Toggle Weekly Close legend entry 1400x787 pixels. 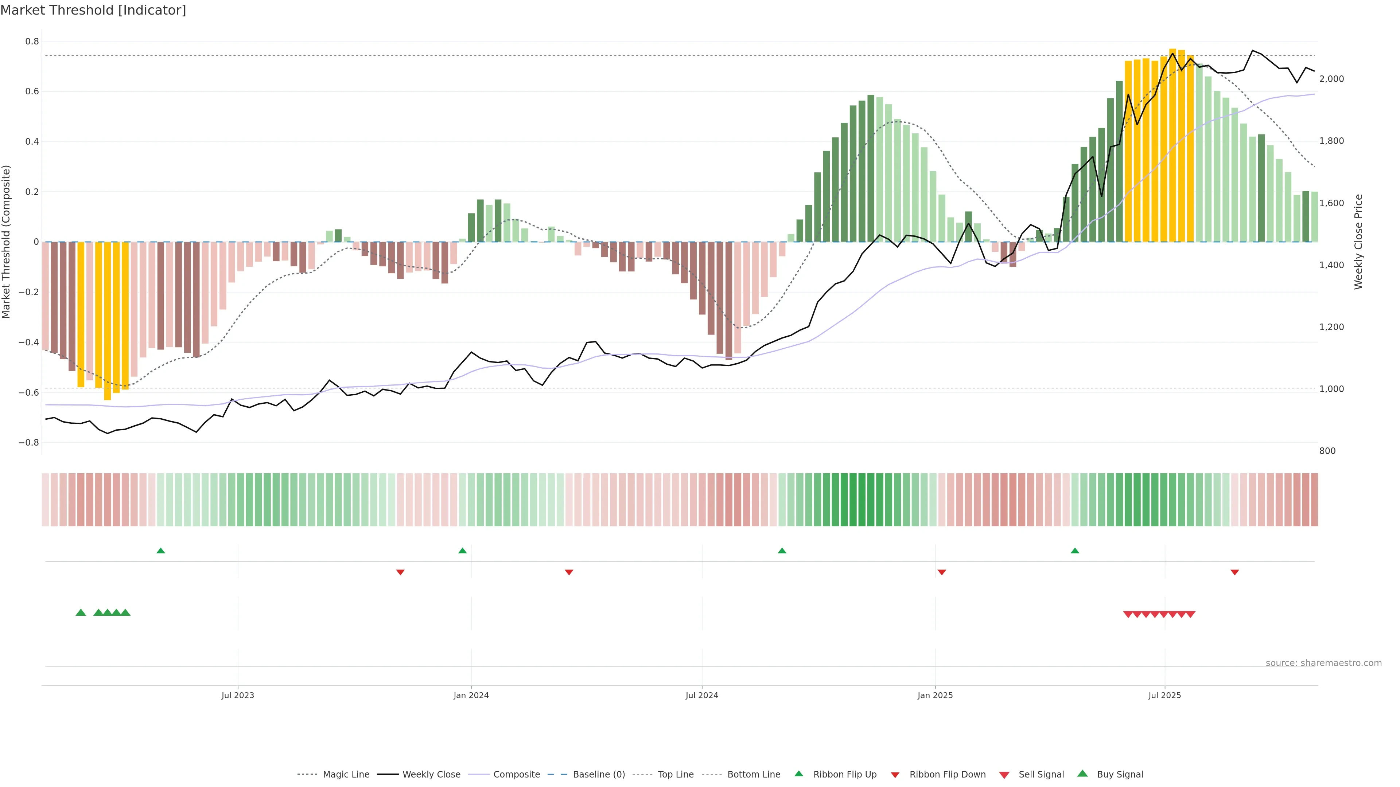click(x=431, y=775)
